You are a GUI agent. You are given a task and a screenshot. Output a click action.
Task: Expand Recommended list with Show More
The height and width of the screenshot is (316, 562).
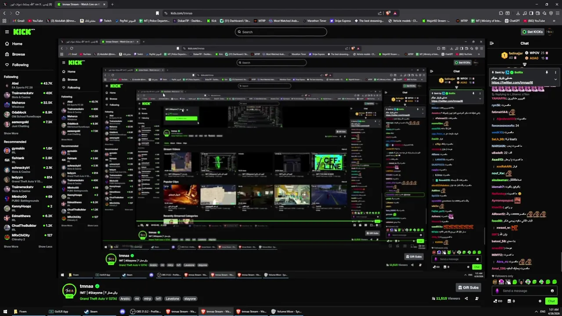coord(11,247)
